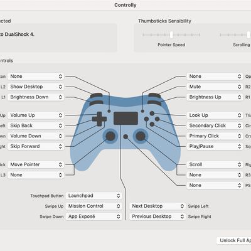
Task: Click the D-pad on the controller diagram
Action: point(99,119)
